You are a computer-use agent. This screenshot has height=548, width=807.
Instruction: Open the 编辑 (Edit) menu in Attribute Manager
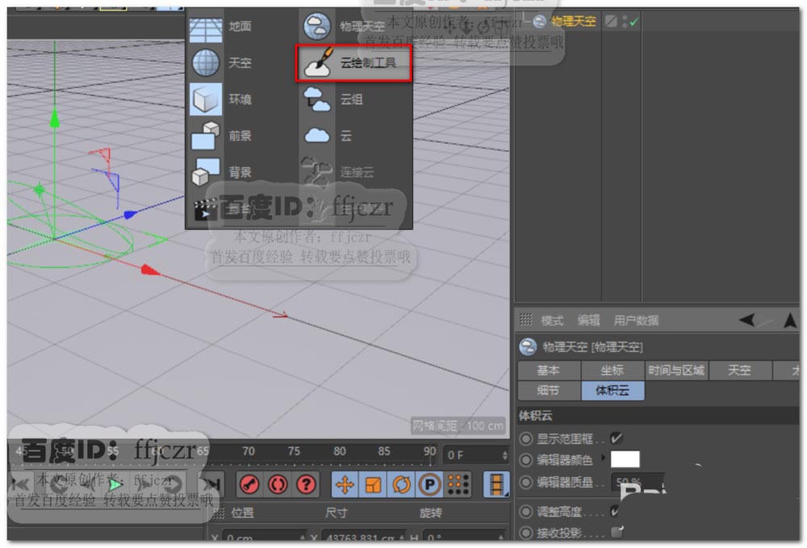pyautogui.click(x=588, y=320)
